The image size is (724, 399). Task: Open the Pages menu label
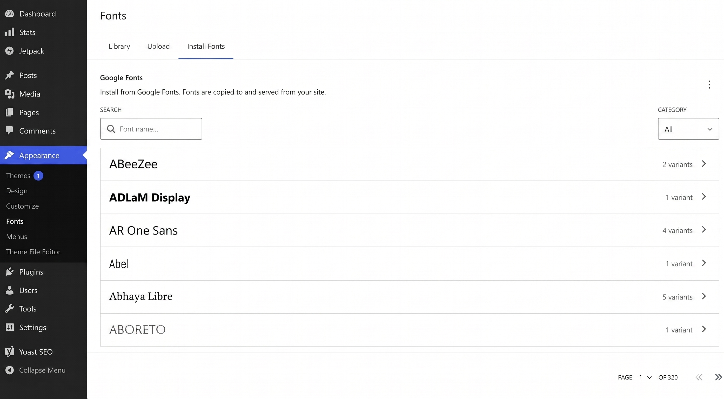point(29,112)
